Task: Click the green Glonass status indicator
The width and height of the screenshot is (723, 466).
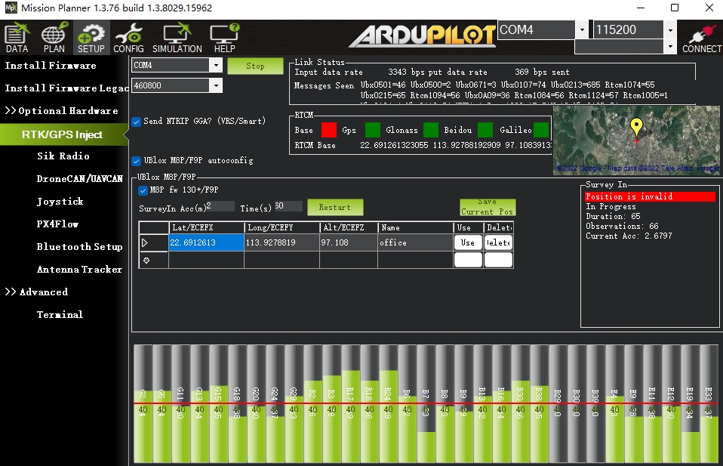Action: point(431,130)
